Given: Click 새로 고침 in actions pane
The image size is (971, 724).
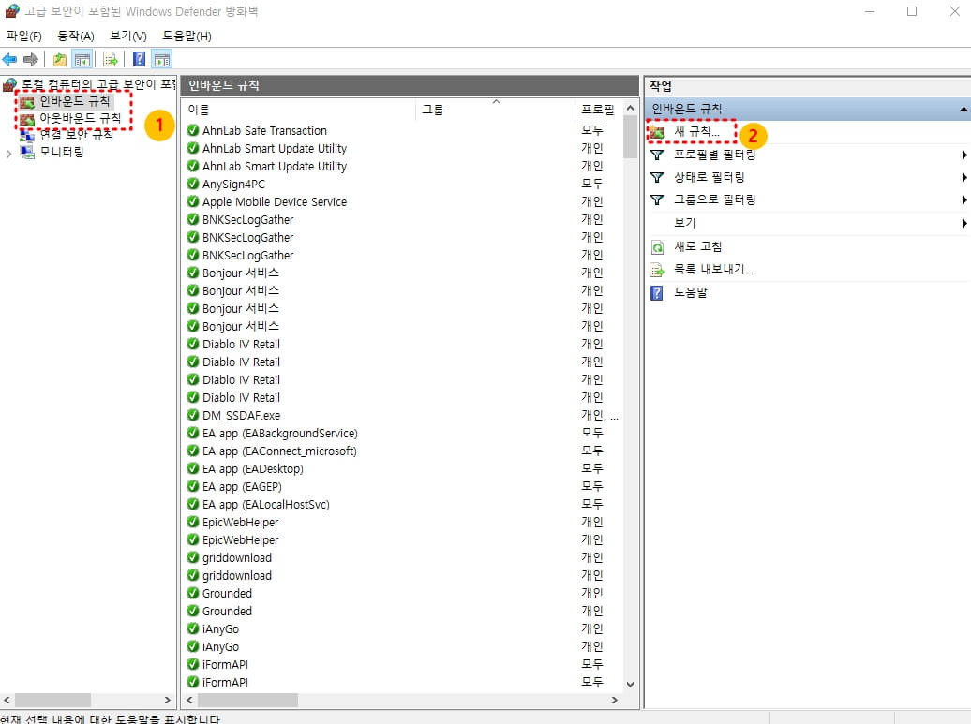Looking at the screenshot, I should (698, 246).
